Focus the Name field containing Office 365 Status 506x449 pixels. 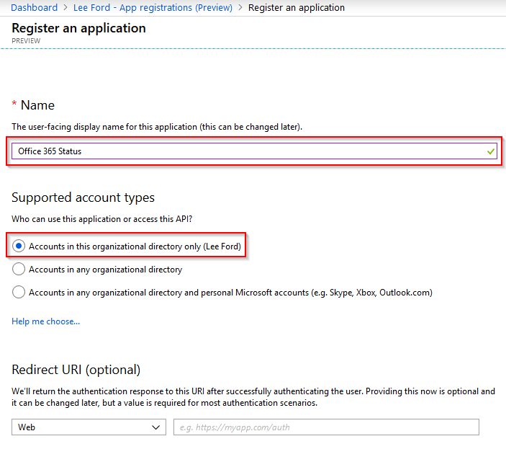point(254,151)
